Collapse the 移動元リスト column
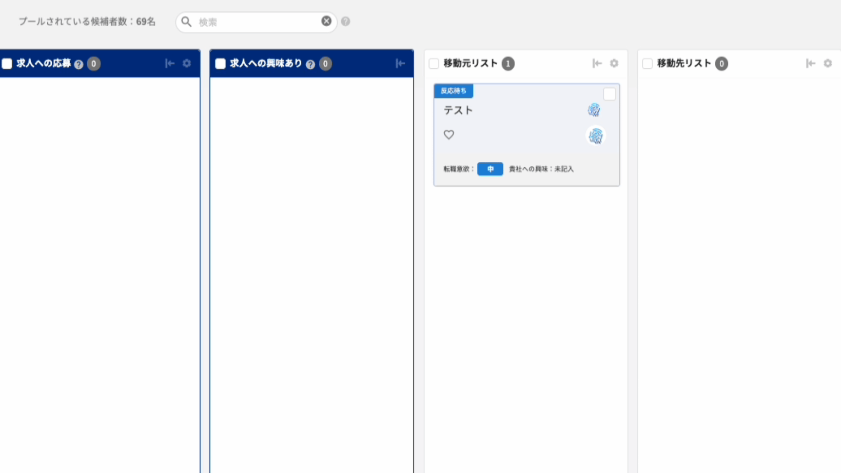841x473 pixels. point(597,64)
